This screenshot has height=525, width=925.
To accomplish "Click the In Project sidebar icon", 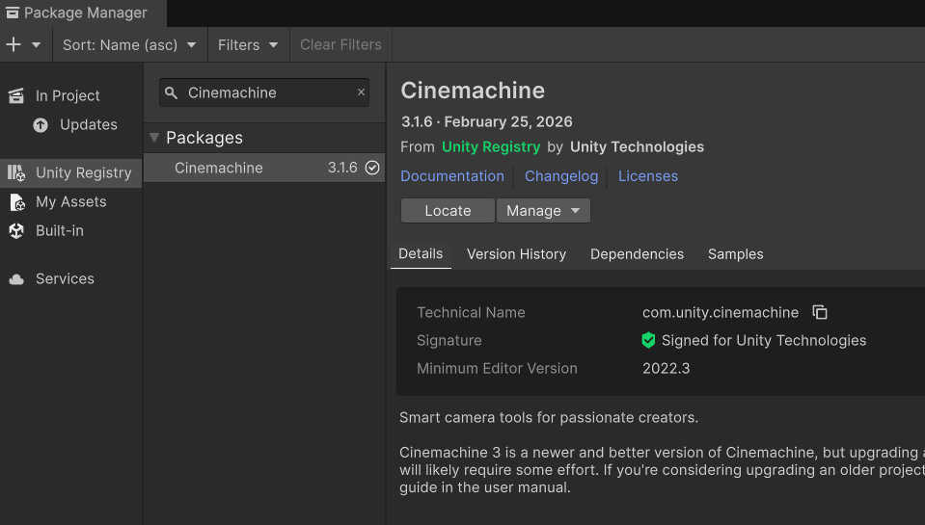I will 16,95.
